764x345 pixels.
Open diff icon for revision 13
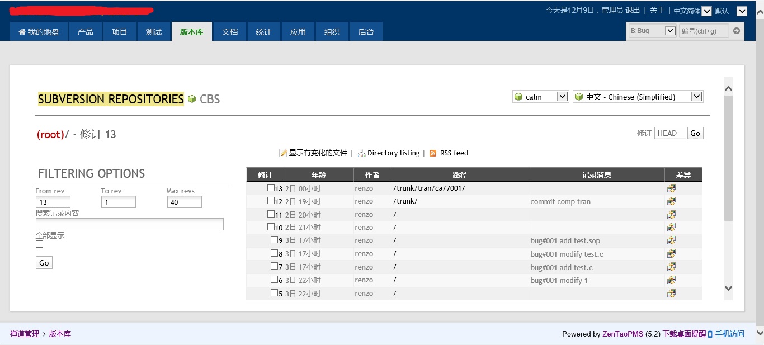pyautogui.click(x=671, y=188)
